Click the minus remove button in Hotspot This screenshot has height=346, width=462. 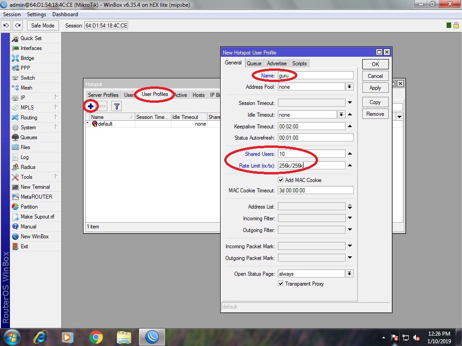(102, 106)
